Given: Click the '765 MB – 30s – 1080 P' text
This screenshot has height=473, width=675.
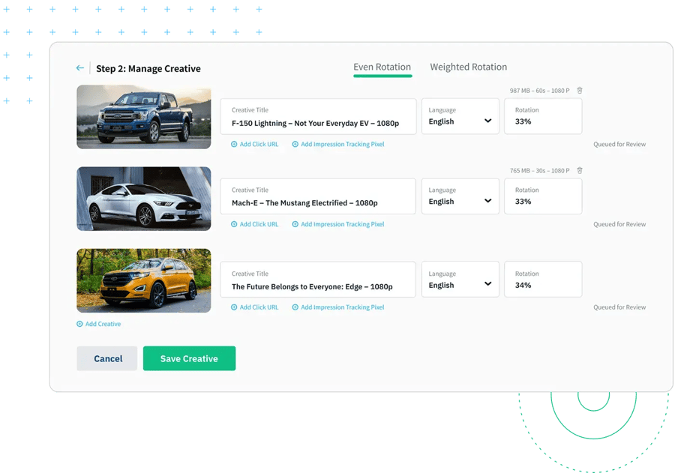Looking at the screenshot, I should pos(539,171).
